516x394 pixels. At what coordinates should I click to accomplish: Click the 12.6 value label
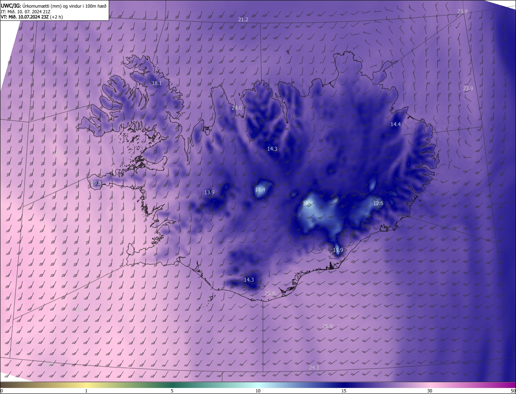pyautogui.click(x=378, y=203)
